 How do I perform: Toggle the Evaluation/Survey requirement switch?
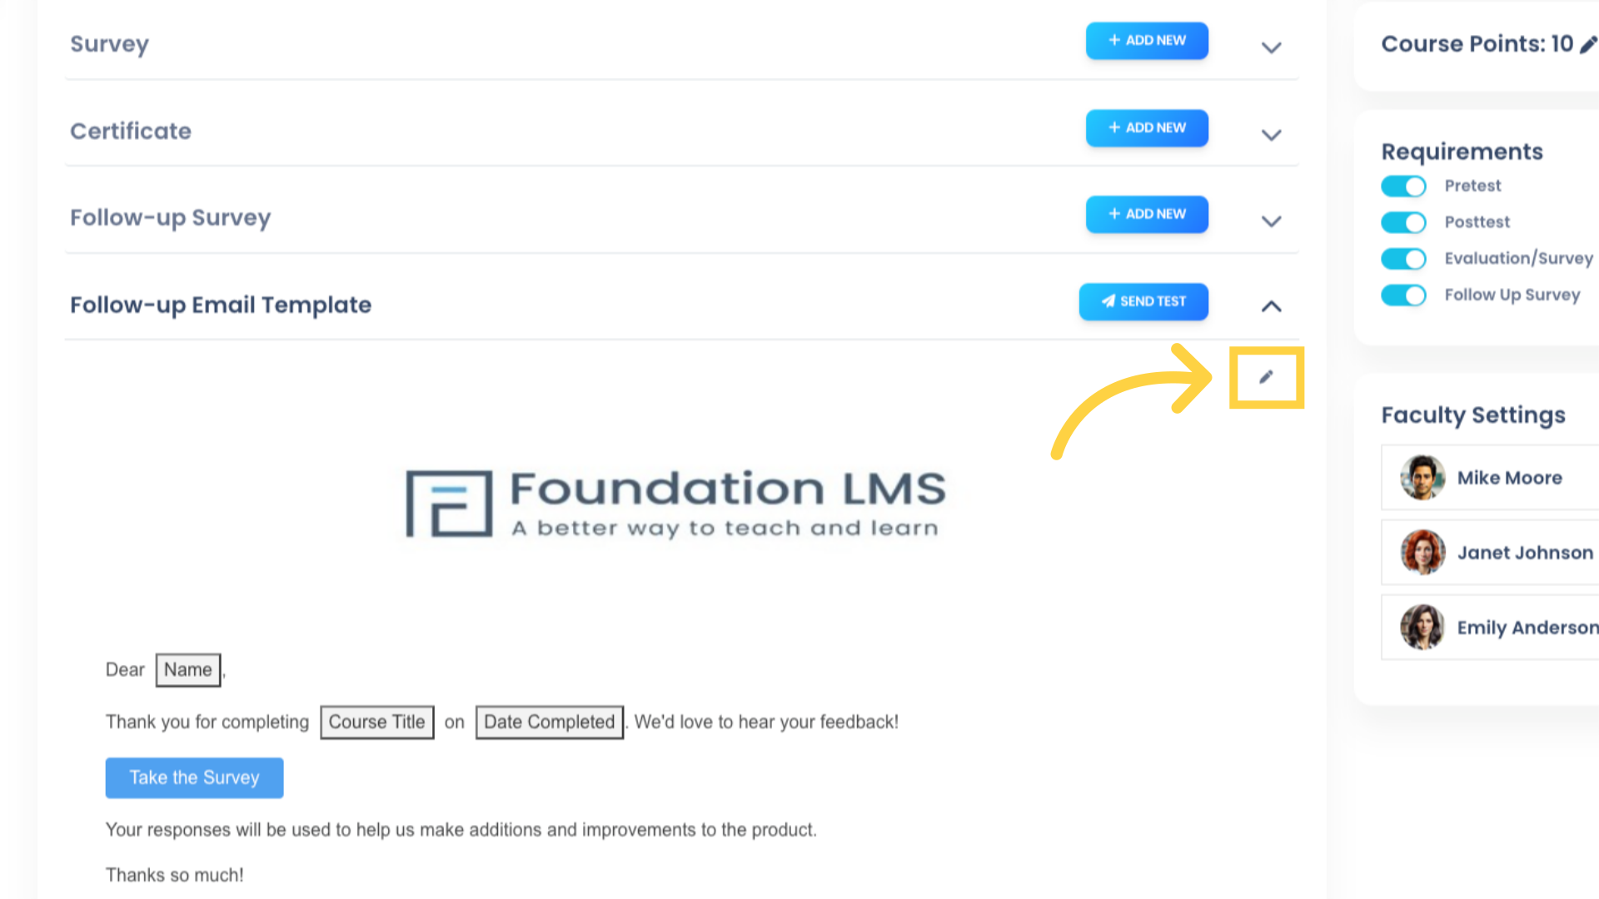(1403, 258)
